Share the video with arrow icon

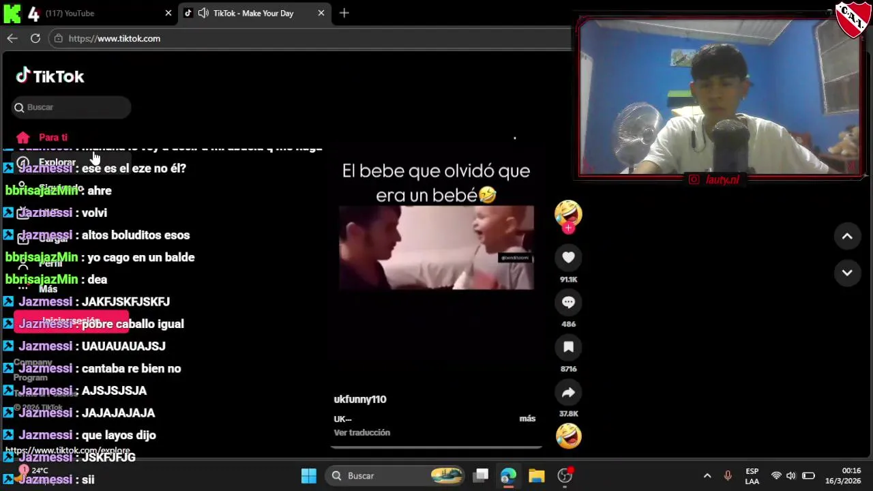point(568,392)
